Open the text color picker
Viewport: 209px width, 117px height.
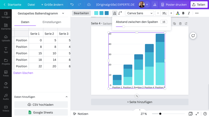tap(178, 13)
